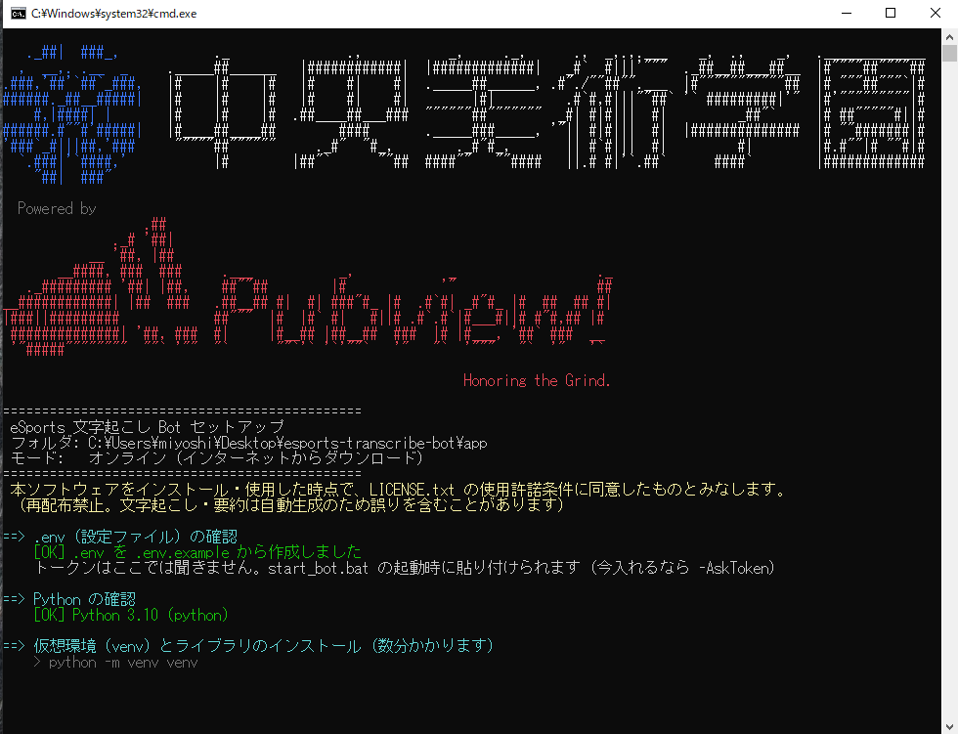Click the white 中央美術学園 ASCII banner
The height and width of the screenshot is (734, 958).
pyautogui.click(x=546, y=111)
